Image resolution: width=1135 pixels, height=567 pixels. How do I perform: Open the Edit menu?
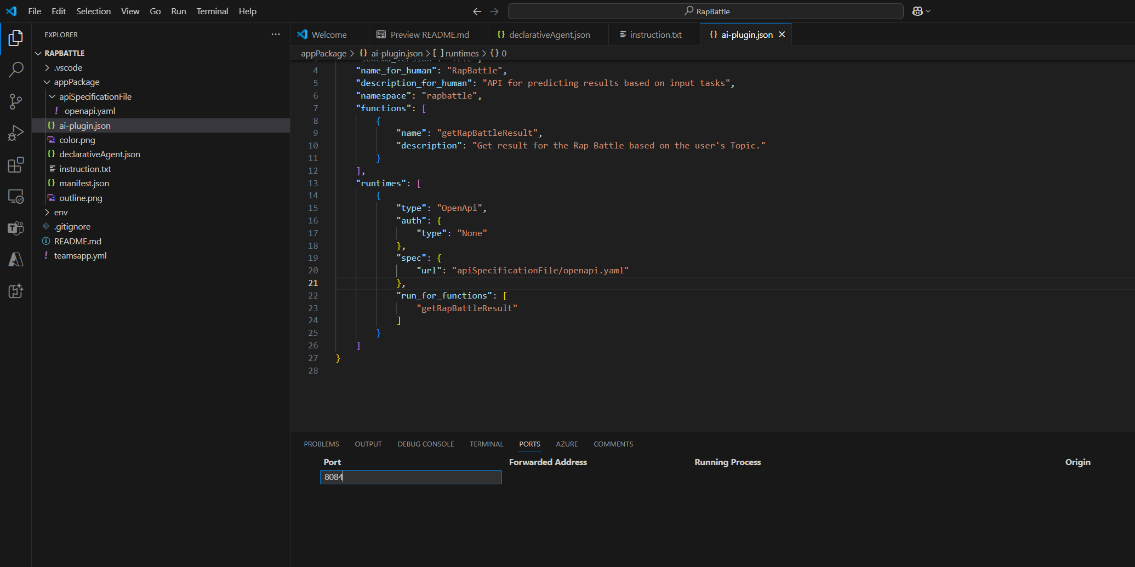59,11
